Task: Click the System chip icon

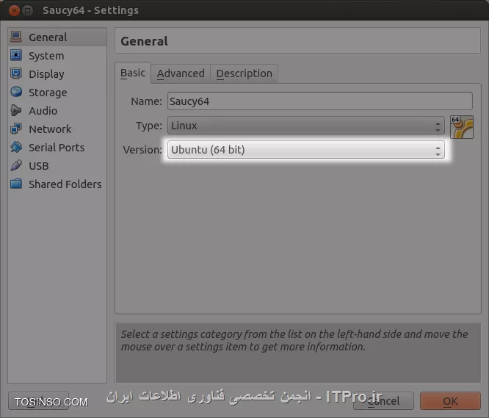Action: pos(16,55)
